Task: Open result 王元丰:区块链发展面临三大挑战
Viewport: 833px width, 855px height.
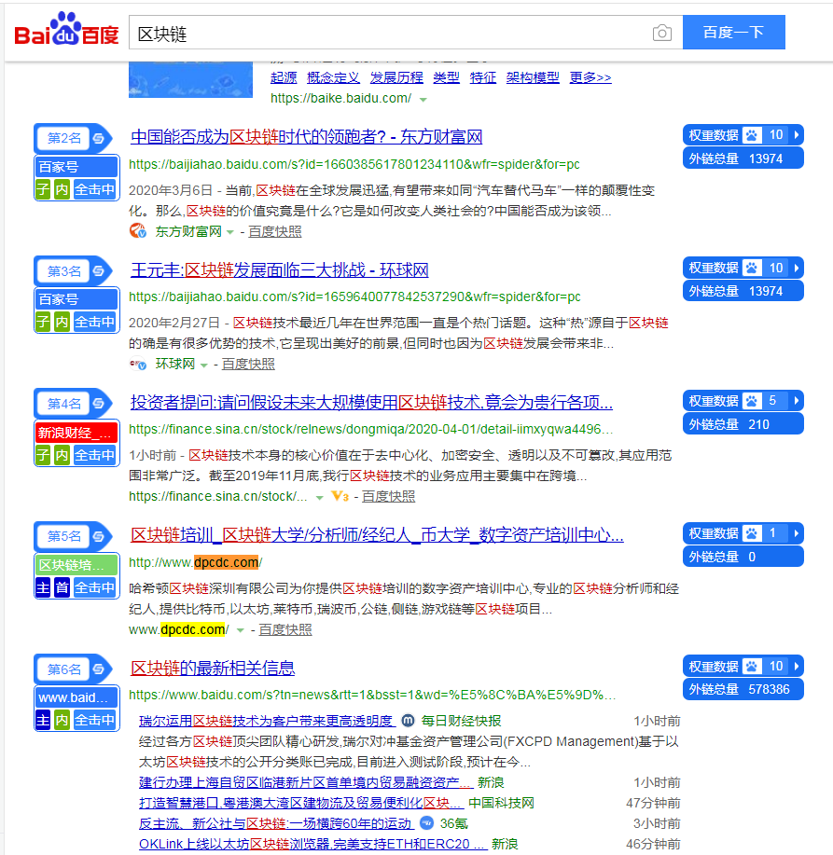Action: tap(280, 269)
